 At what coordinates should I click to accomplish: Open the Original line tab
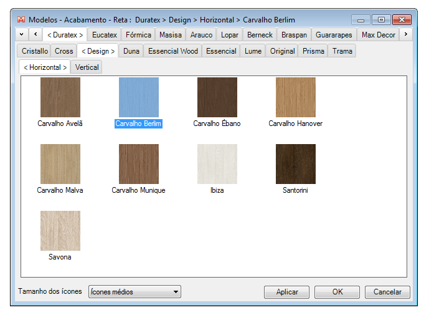click(x=282, y=51)
